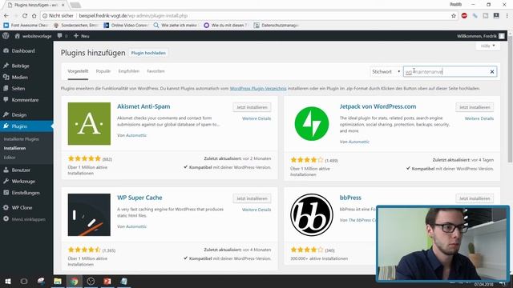
Task: Expand the Hilfe dropdown tab
Action: point(487,46)
